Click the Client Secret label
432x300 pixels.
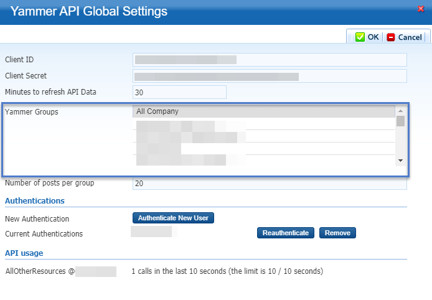[26, 76]
